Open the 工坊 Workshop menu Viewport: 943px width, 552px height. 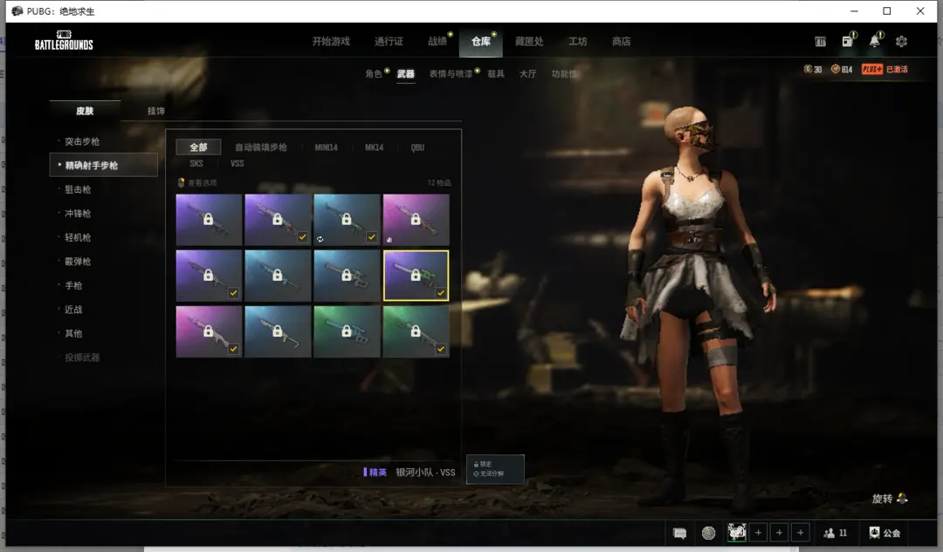coord(578,42)
